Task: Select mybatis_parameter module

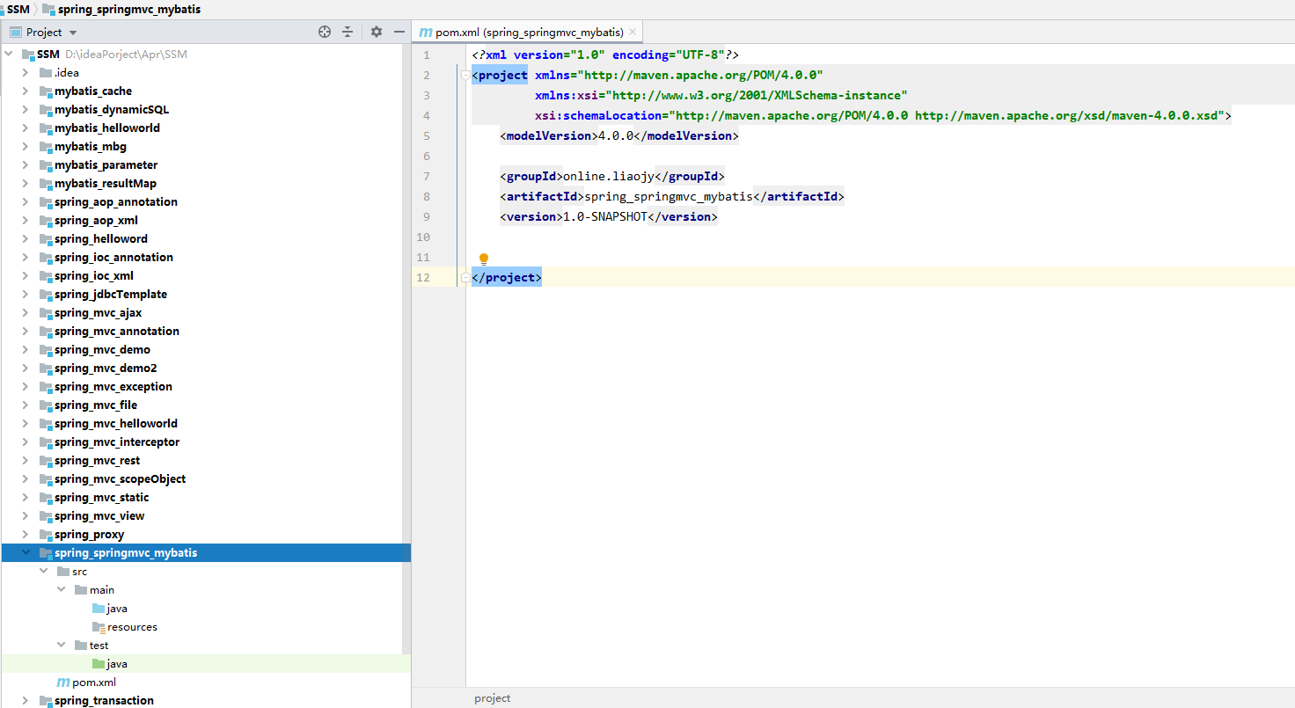Action: coord(106,165)
